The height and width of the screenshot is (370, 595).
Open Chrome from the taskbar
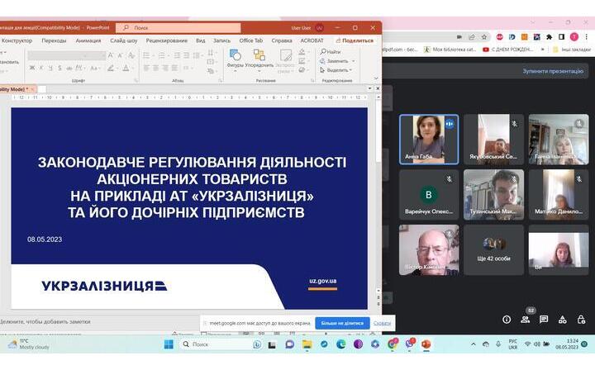[x=393, y=344]
